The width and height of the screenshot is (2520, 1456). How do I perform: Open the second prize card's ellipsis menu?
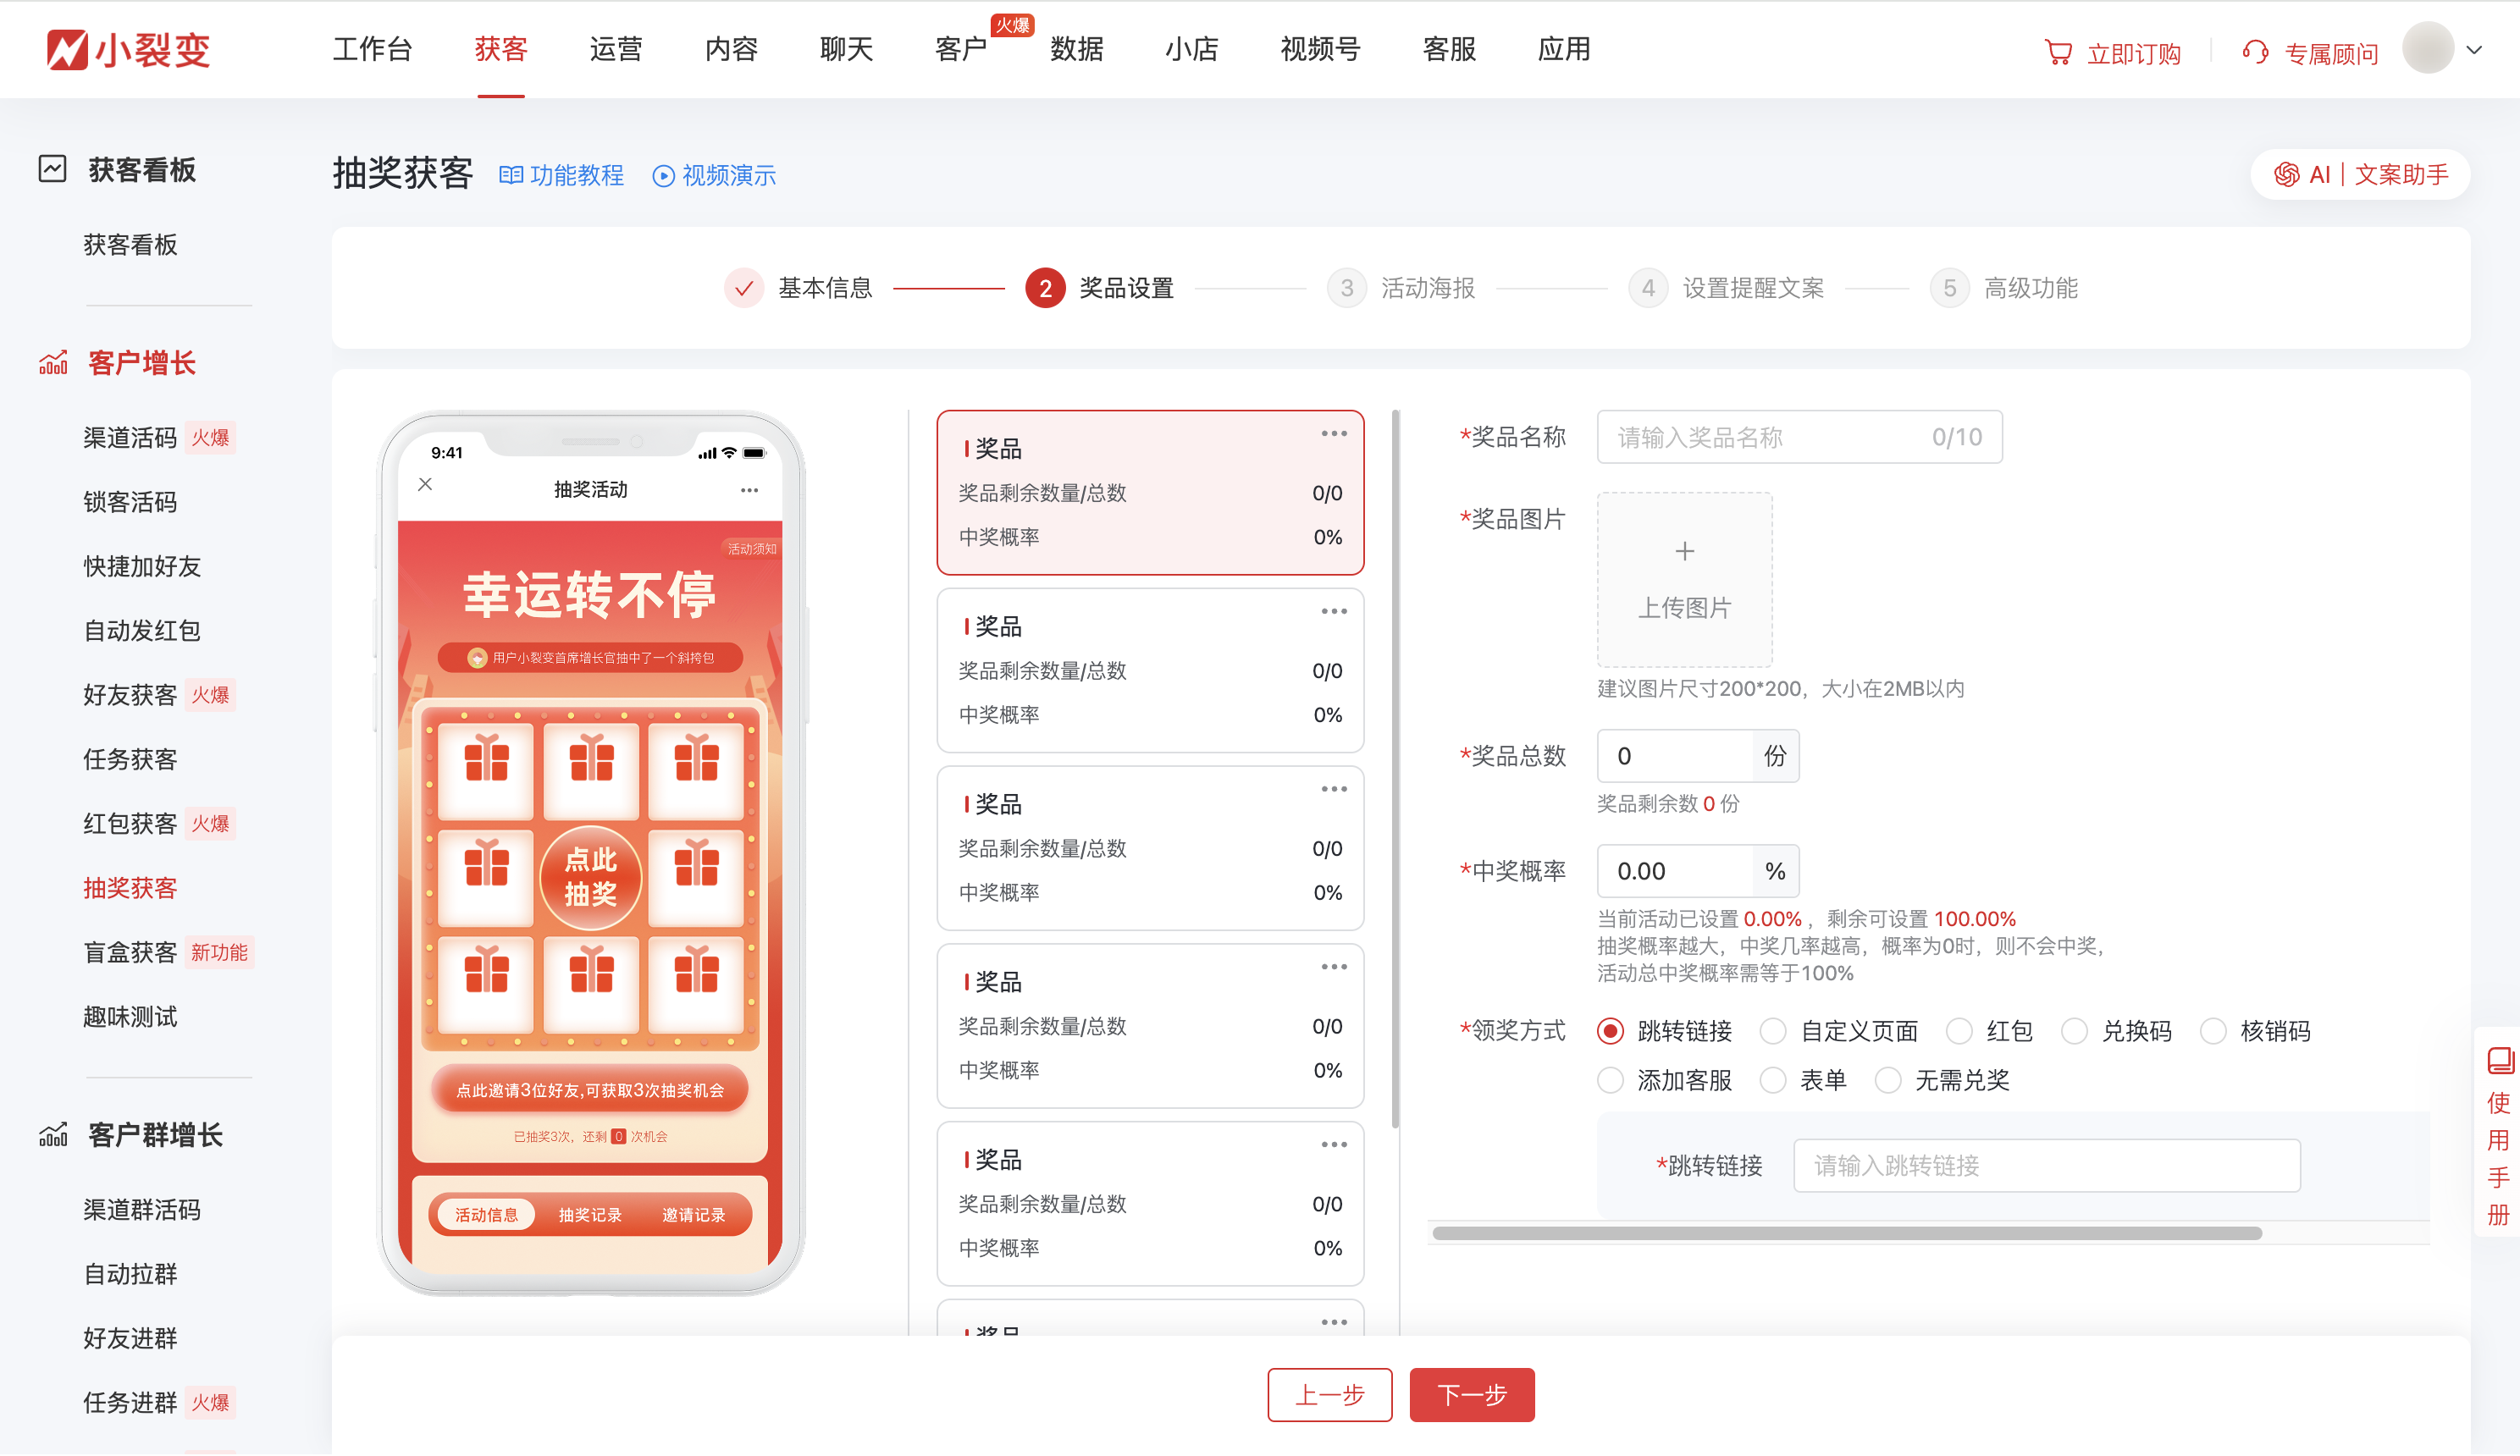pyautogui.click(x=1335, y=610)
